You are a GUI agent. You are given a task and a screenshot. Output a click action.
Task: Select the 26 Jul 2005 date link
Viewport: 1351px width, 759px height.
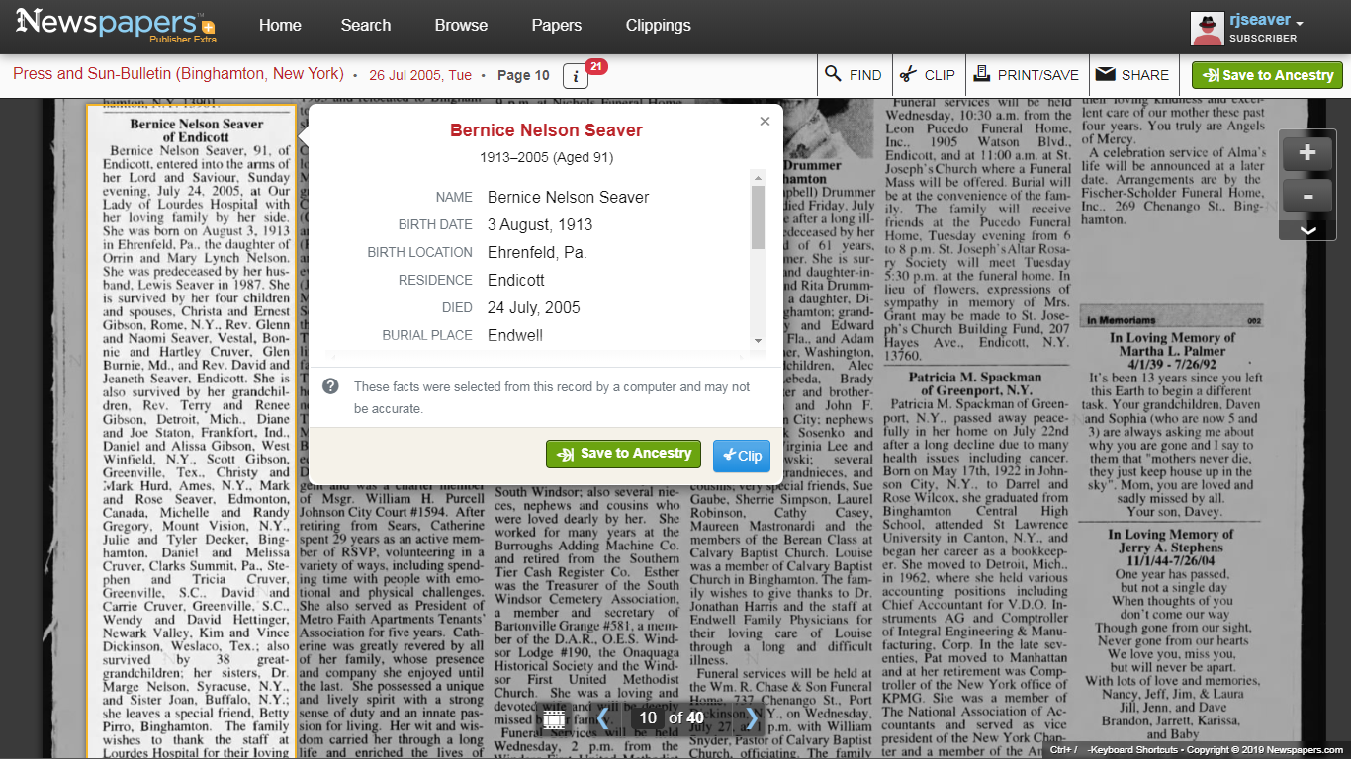pyautogui.click(x=420, y=75)
